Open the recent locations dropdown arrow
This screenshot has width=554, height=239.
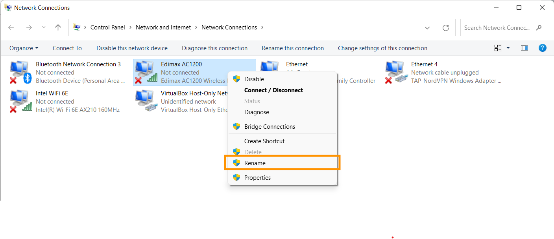[44, 27]
